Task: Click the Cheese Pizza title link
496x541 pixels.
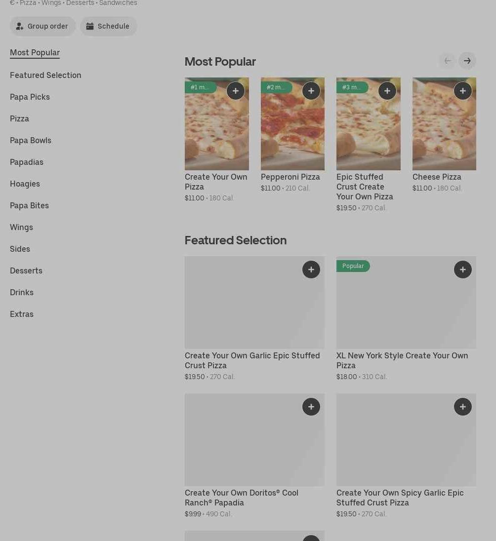Action: click(x=437, y=177)
